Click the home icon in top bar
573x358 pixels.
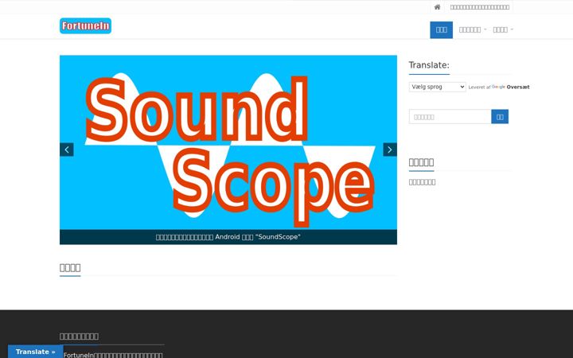coord(437,7)
